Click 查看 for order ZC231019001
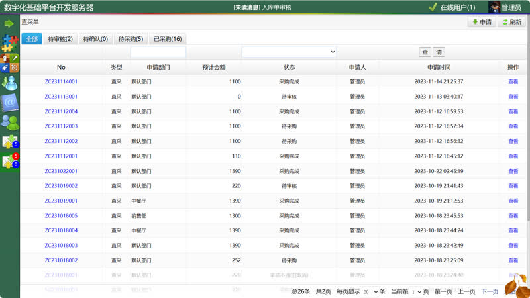 coord(513,201)
